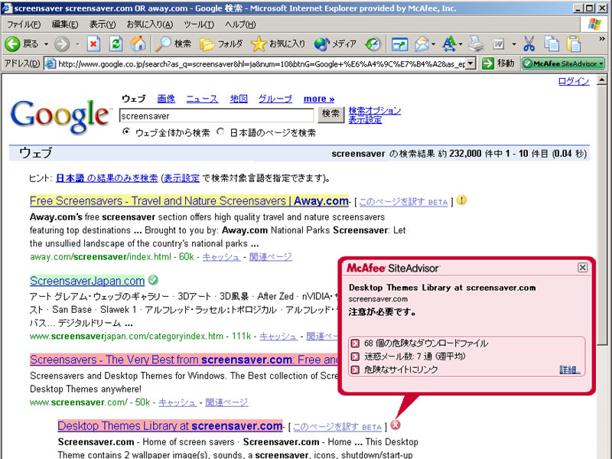
Task: Open the フォルダ folders pane
Action: [221, 44]
